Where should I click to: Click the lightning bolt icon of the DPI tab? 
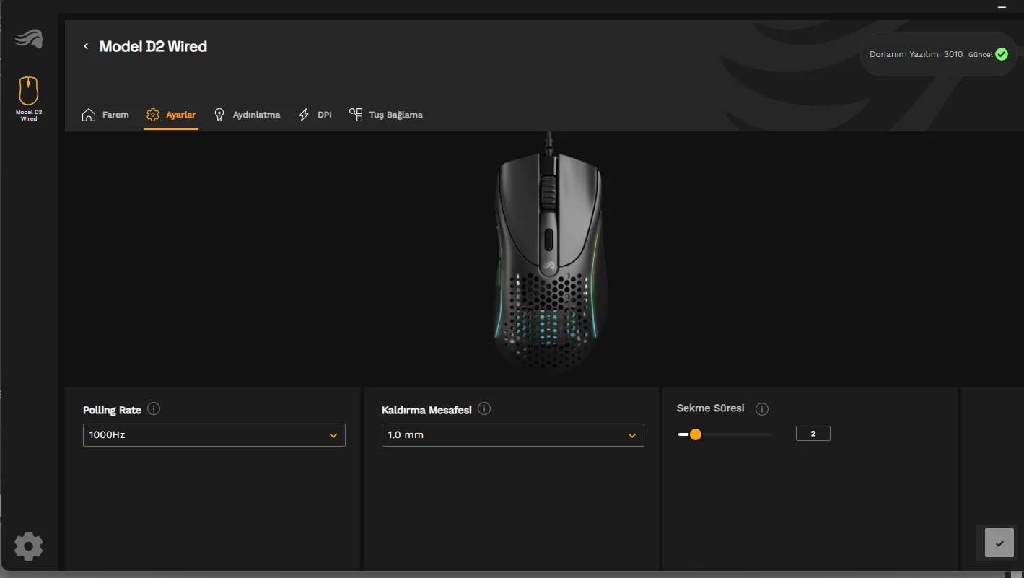[x=304, y=115]
